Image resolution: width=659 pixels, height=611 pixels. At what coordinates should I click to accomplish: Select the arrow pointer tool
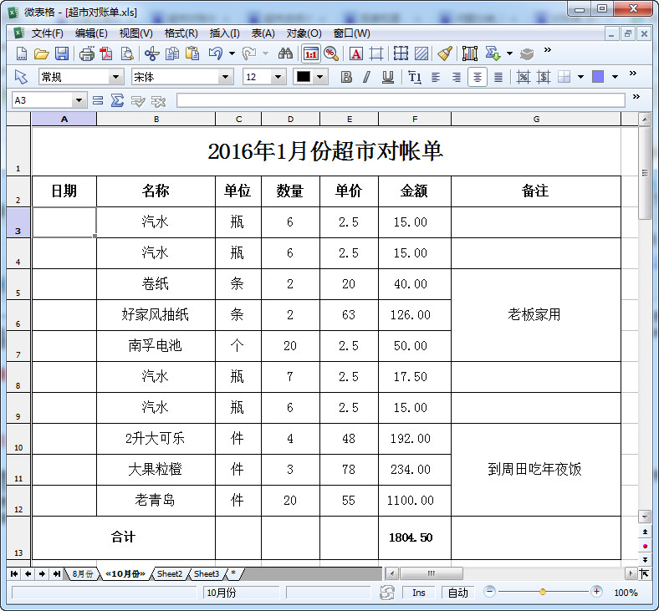coord(21,77)
